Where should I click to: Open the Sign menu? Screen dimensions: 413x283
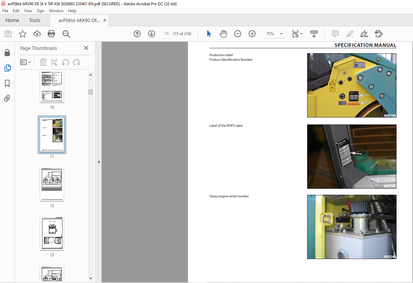pyautogui.click(x=40, y=11)
